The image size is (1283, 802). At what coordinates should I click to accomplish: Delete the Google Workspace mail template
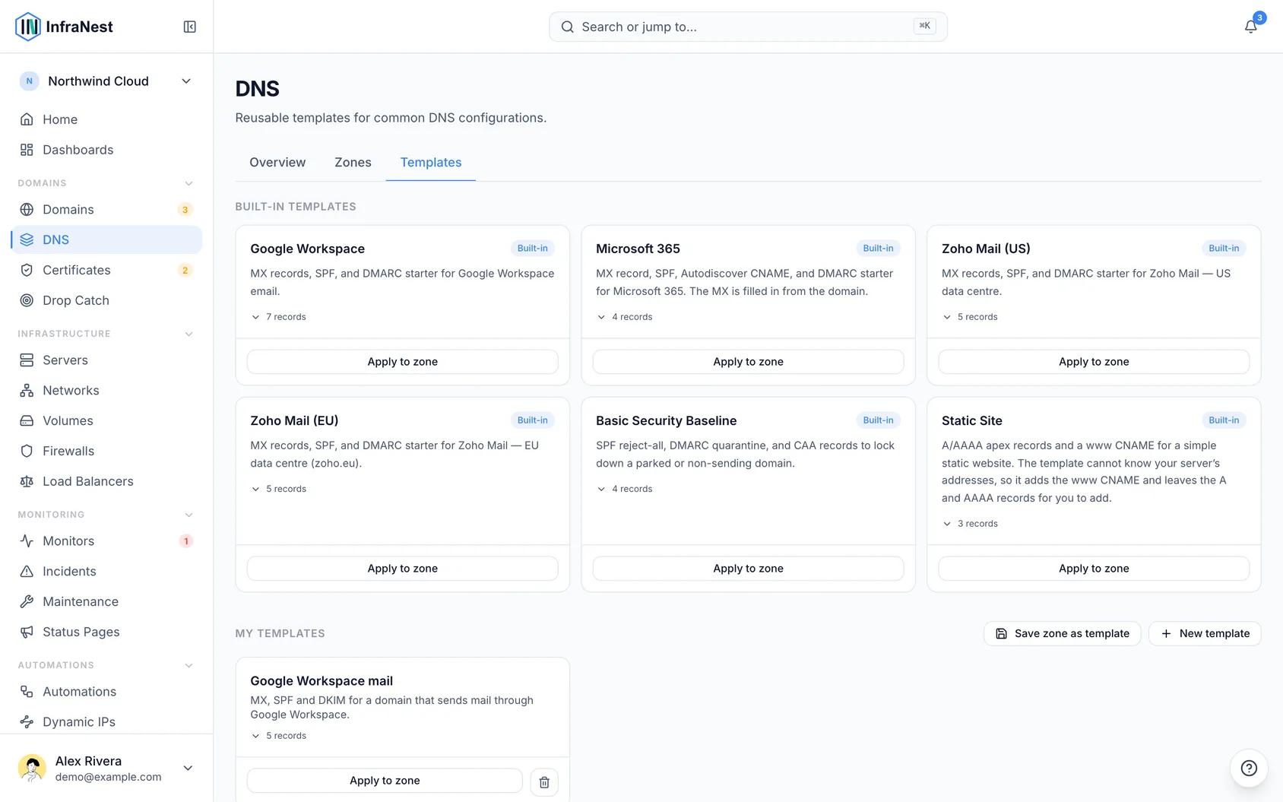(x=544, y=781)
